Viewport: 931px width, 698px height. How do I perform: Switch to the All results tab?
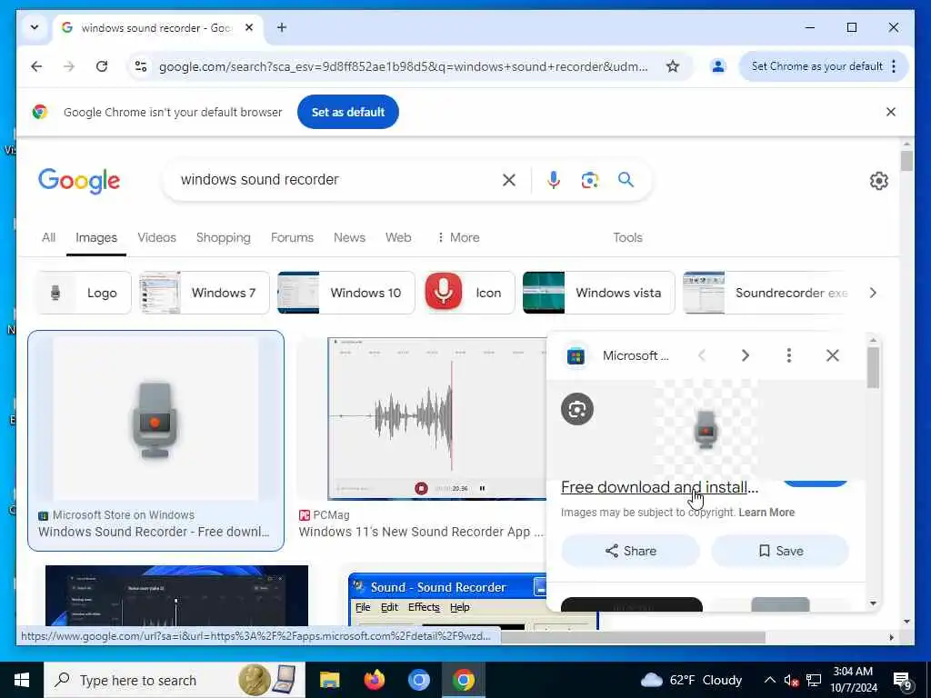(x=49, y=237)
